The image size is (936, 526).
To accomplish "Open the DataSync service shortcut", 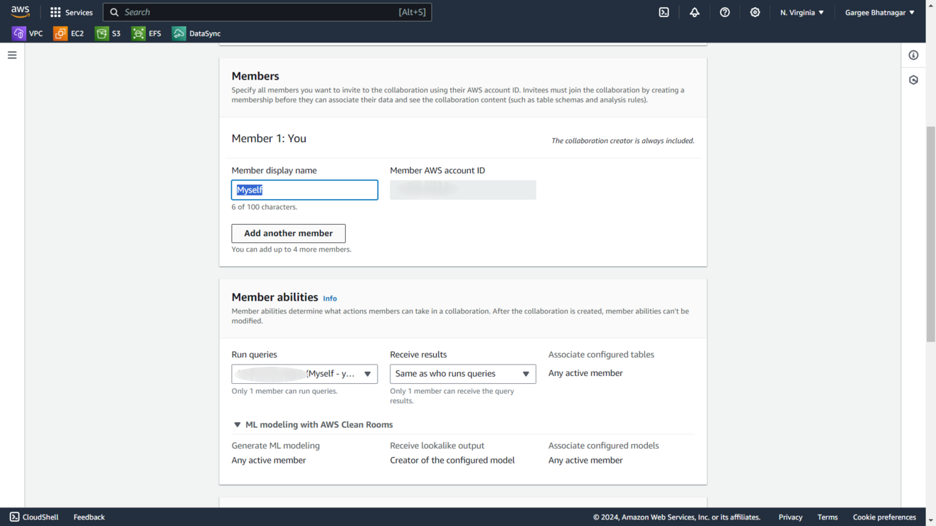I will (x=196, y=33).
